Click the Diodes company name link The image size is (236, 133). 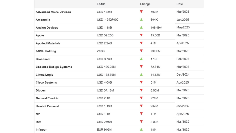(x=41, y=90)
